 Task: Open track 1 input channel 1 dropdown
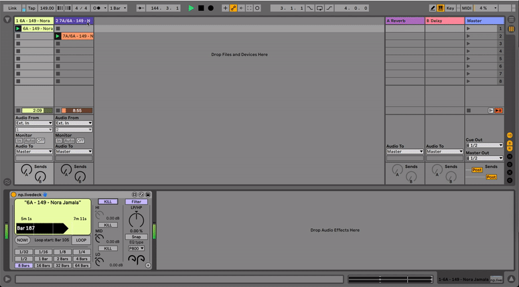coord(34,130)
